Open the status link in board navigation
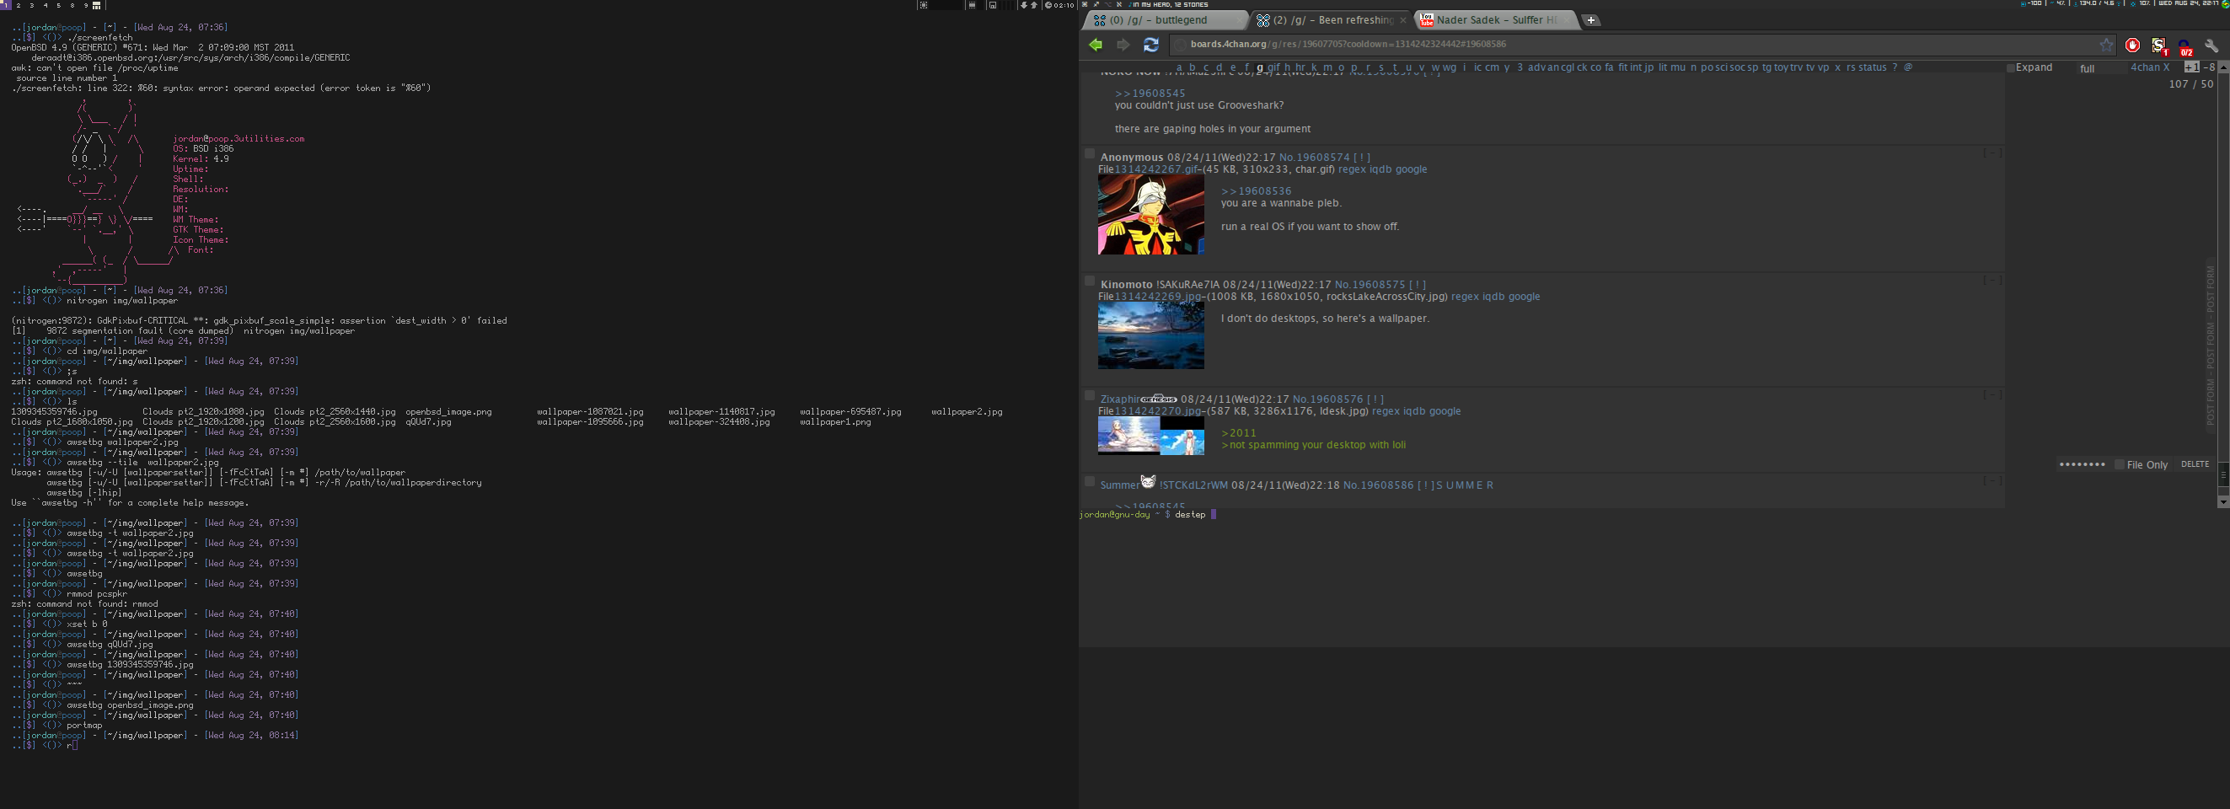This screenshot has width=2230, height=809. tap(1873, 67)
